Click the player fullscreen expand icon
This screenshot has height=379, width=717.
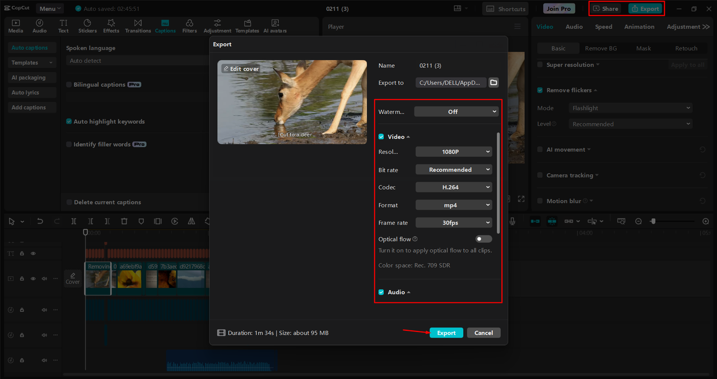pyautogui.click(x=521, y=199)
